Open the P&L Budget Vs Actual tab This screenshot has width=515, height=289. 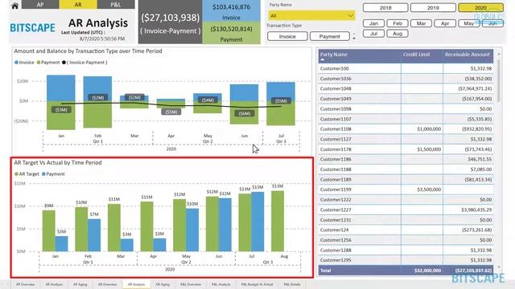[x=257, y=284]
